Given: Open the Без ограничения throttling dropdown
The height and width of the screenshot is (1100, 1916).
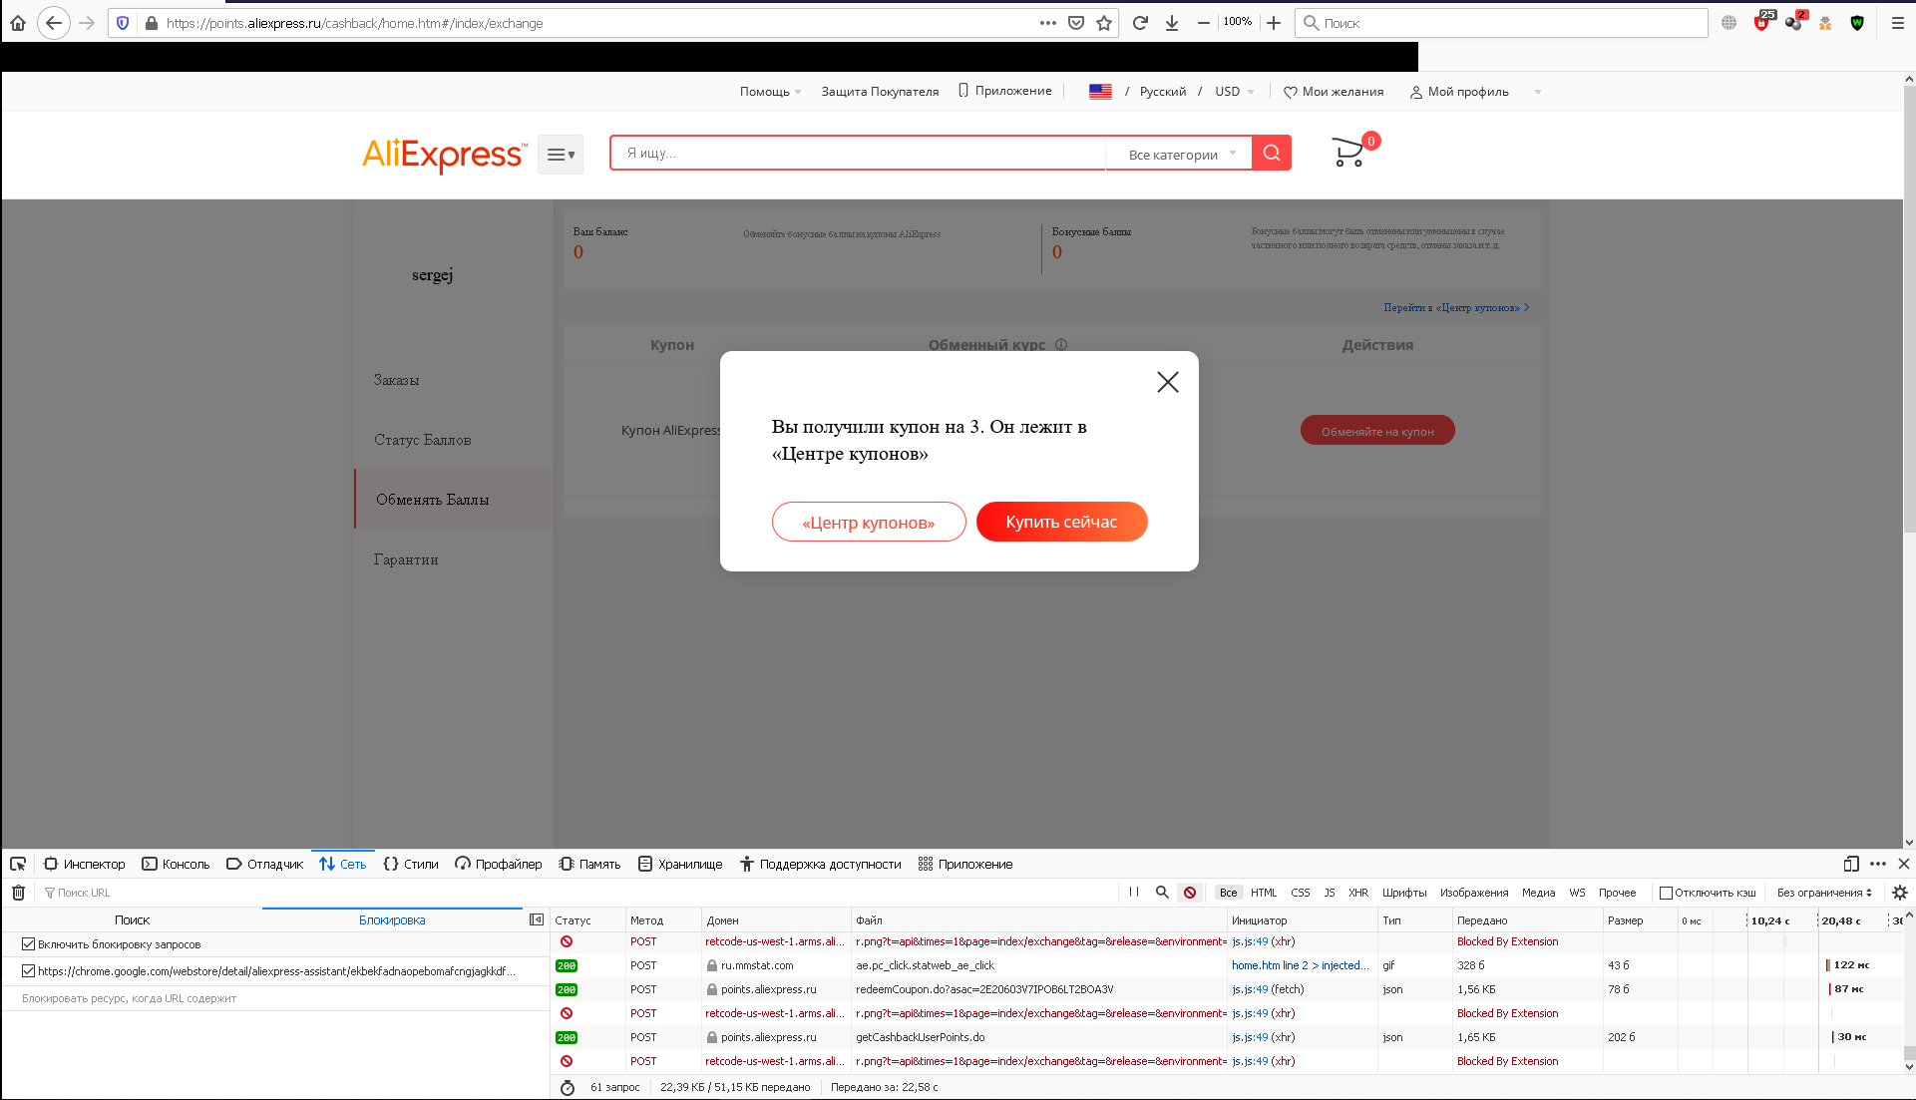Looking at the screenshot, I should coord(1824,893).
